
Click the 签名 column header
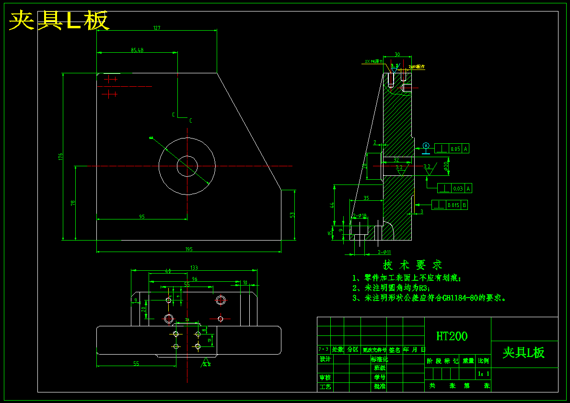[395, 350]
